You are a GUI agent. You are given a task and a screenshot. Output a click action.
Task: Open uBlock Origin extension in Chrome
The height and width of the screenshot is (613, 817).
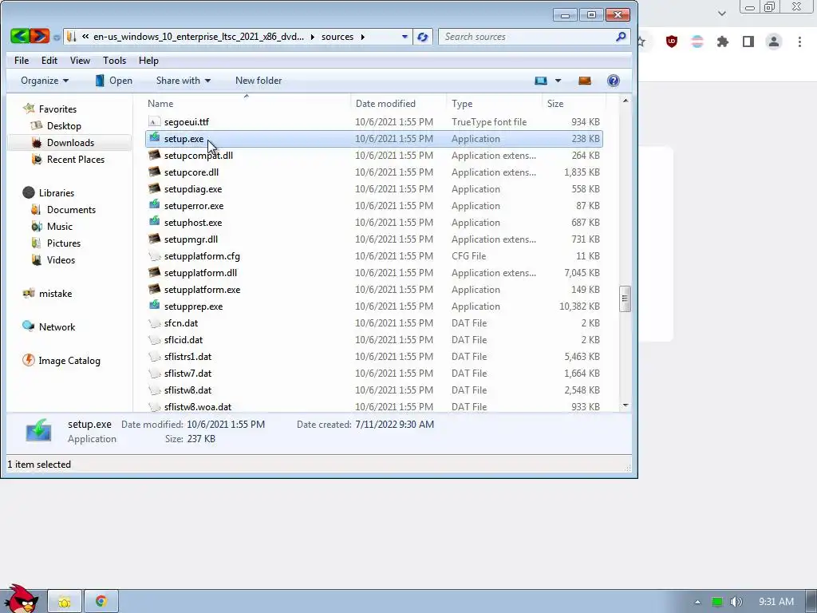(672, 42)
